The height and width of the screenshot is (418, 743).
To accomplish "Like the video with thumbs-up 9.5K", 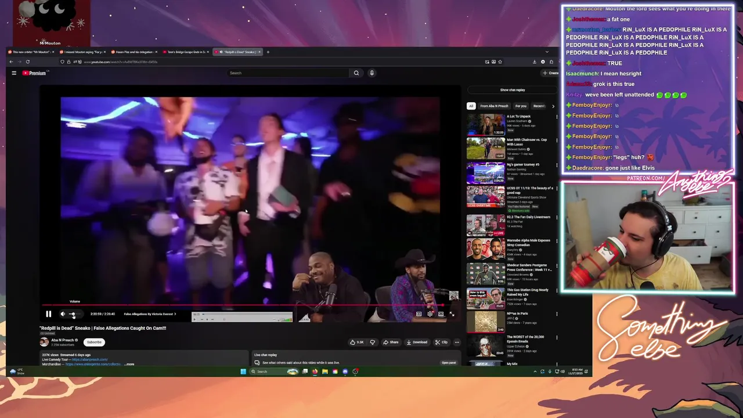I will [356, 342].
